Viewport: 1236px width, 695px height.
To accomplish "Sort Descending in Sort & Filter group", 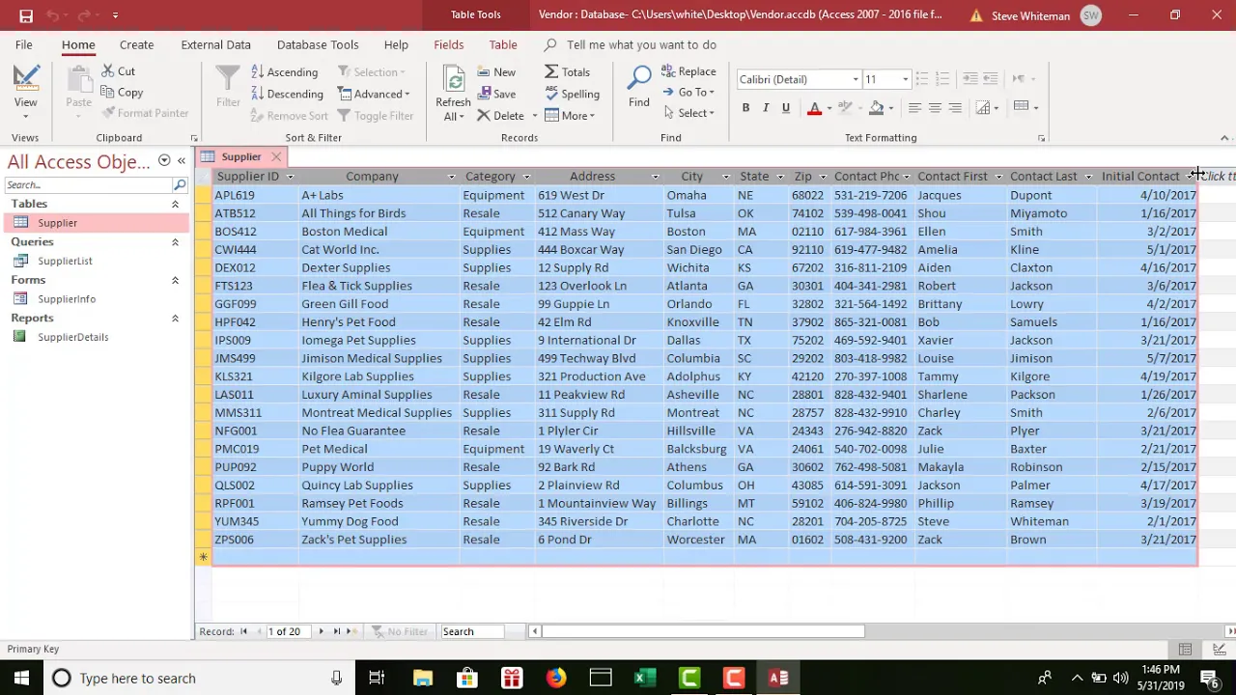I will point(287,95).
